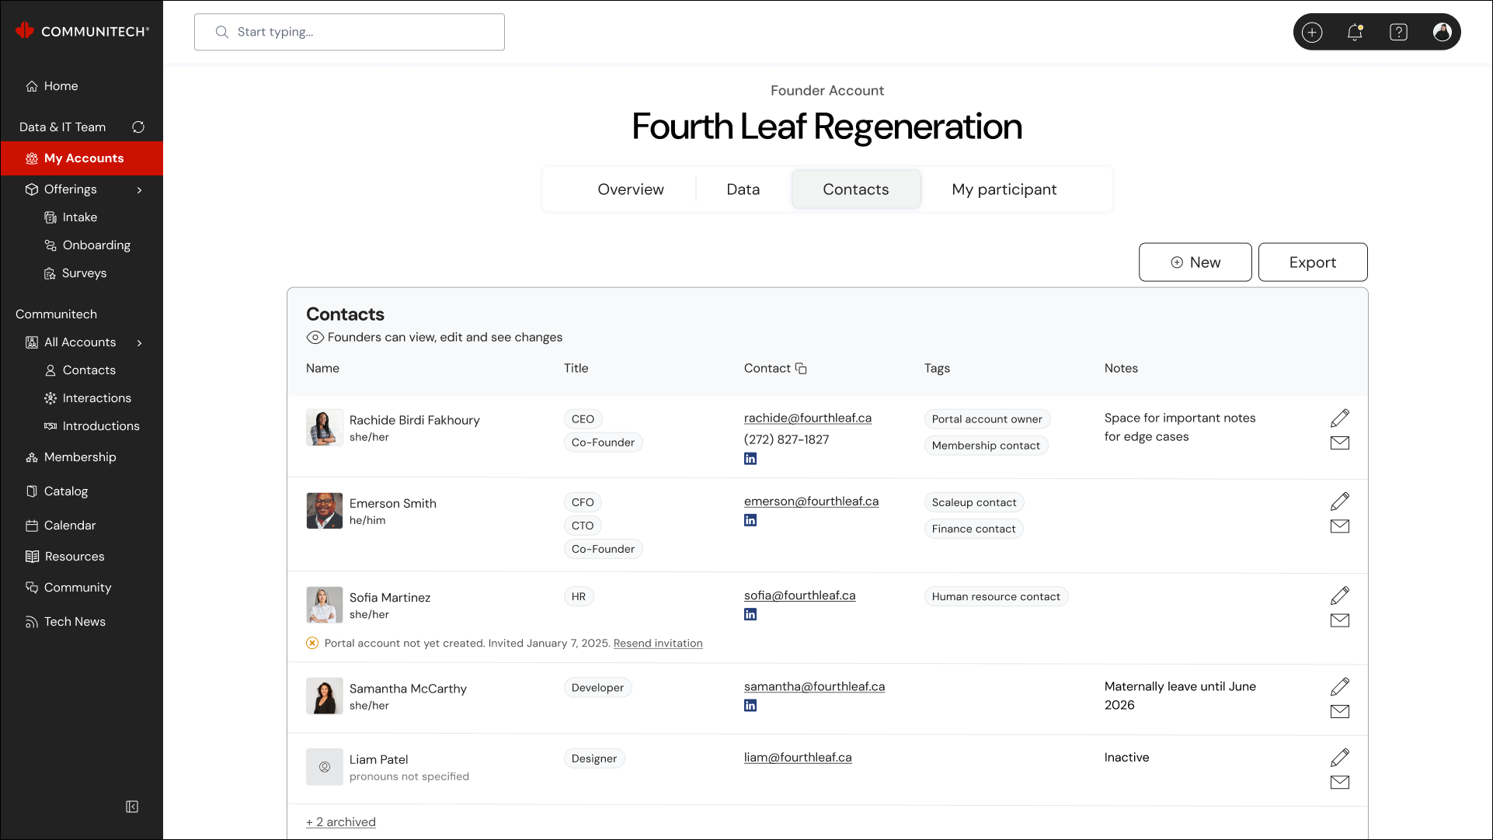Image resolution: width=1493 pixels, height=840 pixels.
Task: Click Samantha McCarthy's profile photo
Action: [x=325, y=696]
